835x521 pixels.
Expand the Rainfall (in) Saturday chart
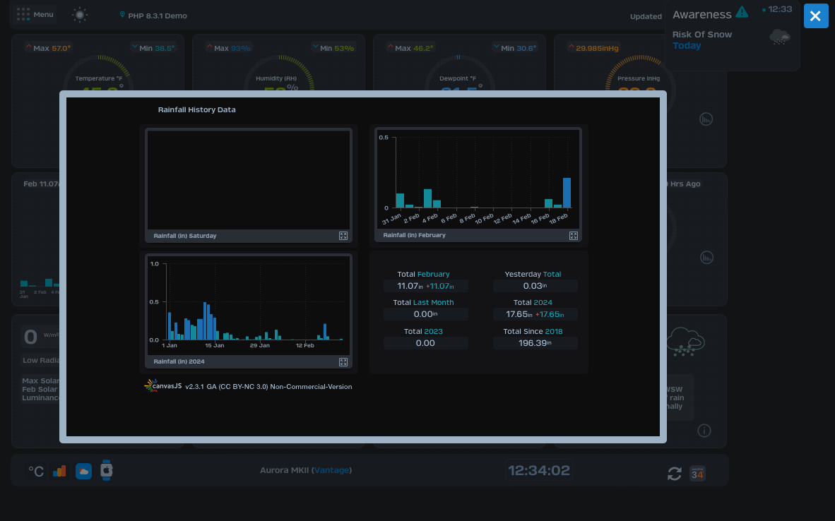(343, 236)
